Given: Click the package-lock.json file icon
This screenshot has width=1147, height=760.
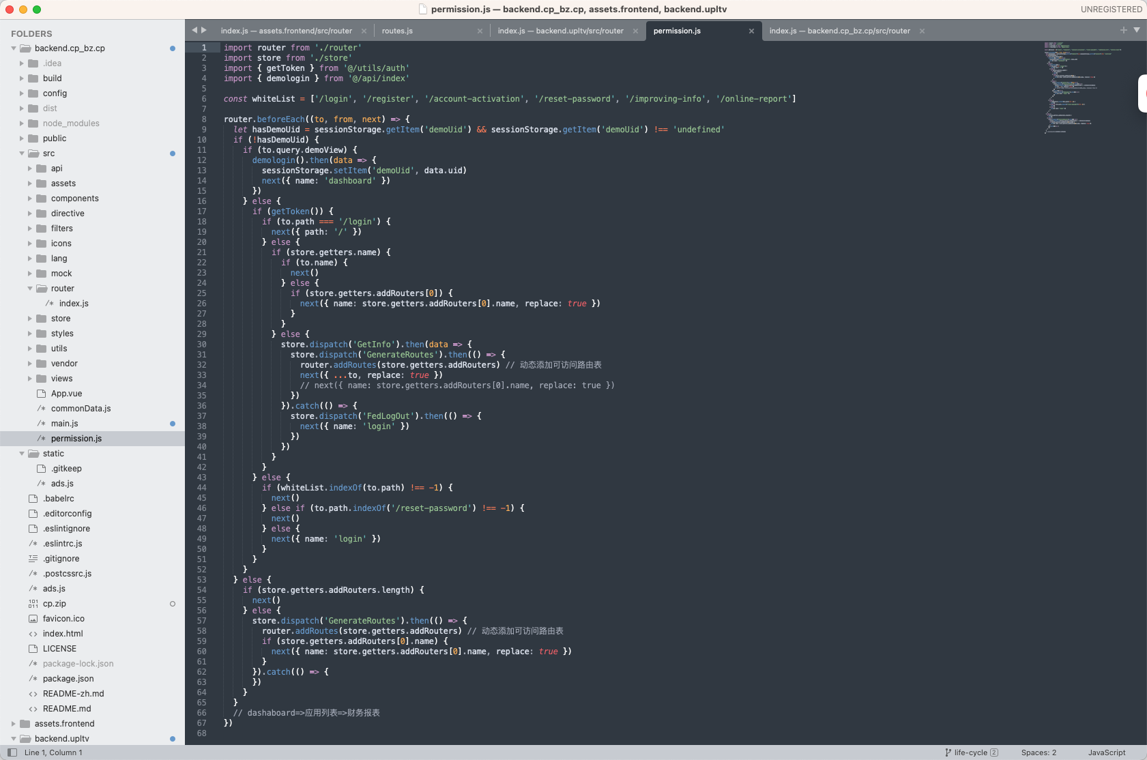Looking at the screenshot, I should pyautogui.click(x=33, y=664).
